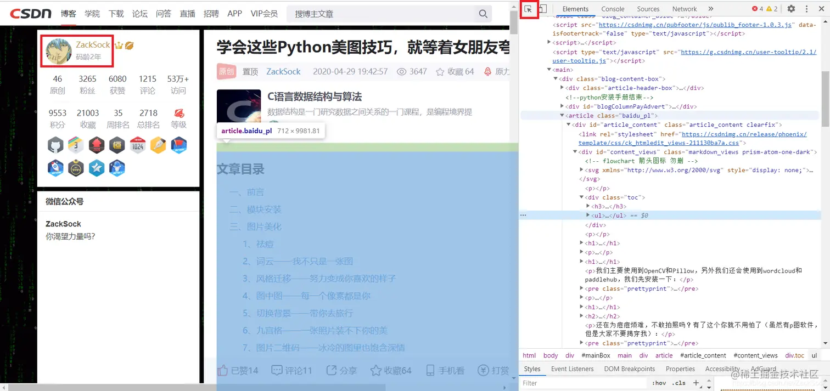Click the GitHub badge on the profile
The image size is (830, 391).
point(55,145)
